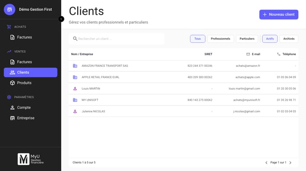Click the achats@amazon.fr email cell

[248, 65]
